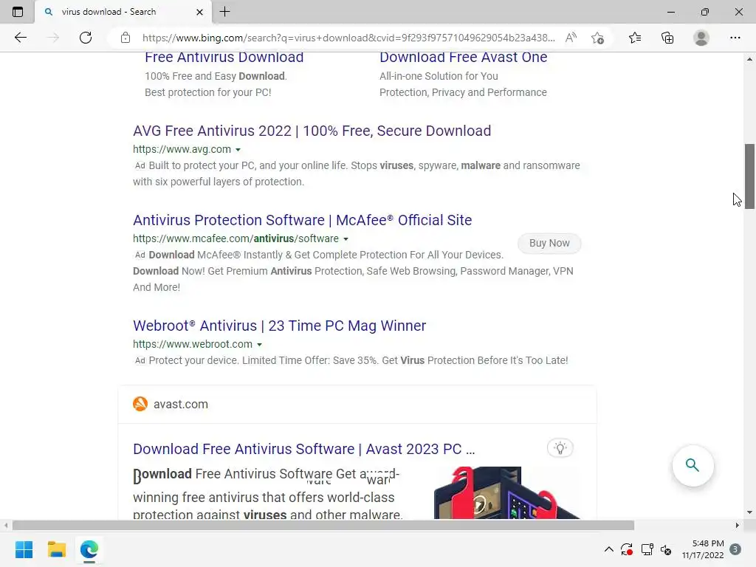Show hidden tray icons chevron

click(608, 549)
